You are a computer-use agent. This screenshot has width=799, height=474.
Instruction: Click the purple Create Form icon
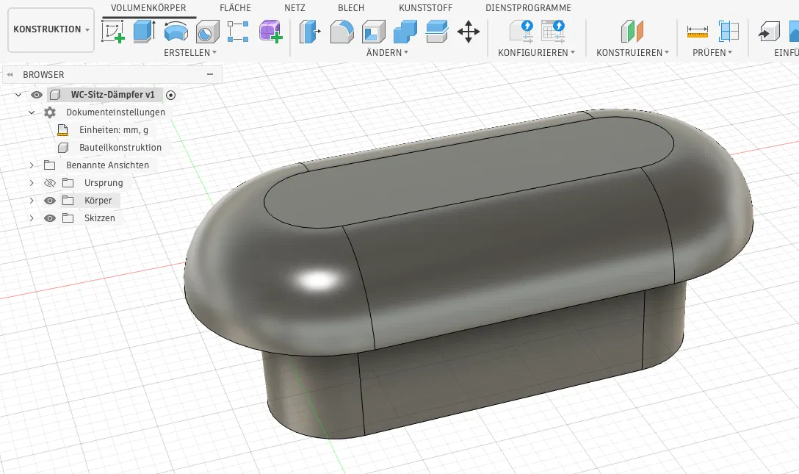(x=270, y=32)
